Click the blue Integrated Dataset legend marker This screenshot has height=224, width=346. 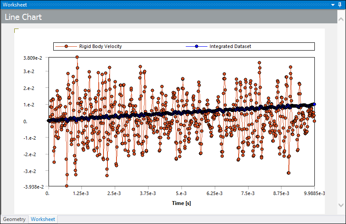point(197,46)
